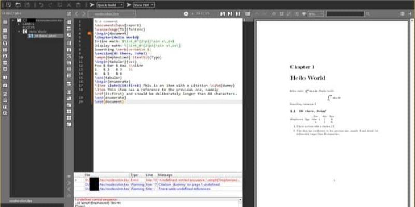Run the Quick Build arrow button
Viewport: 415px width, 207px height.
click(92, 4)
